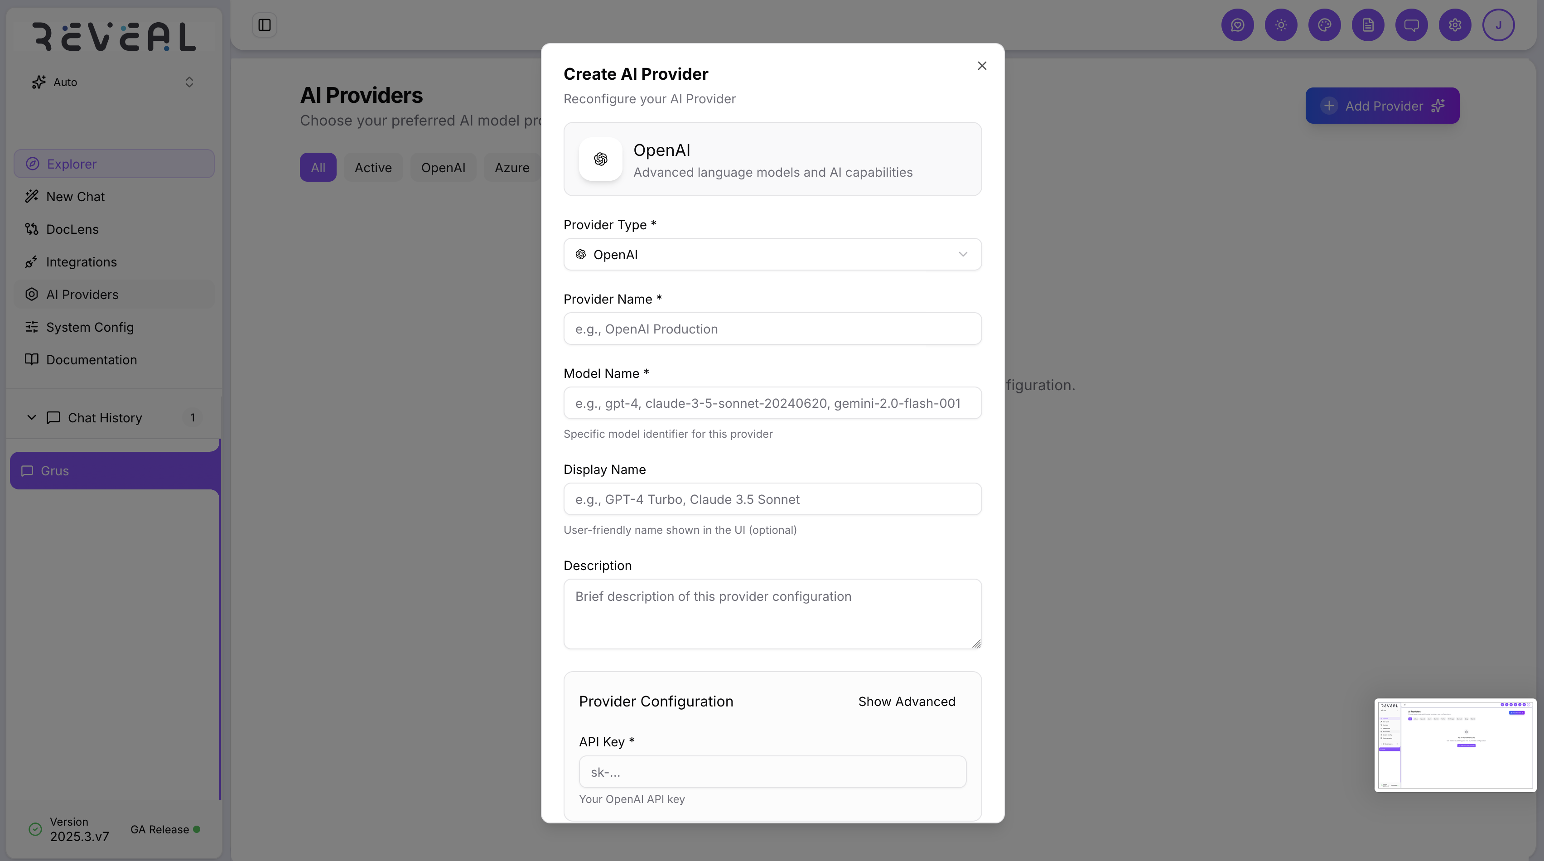Click the Provider Name input field
This screenshot has height=861, width=1544.
[x=772, y=329]
